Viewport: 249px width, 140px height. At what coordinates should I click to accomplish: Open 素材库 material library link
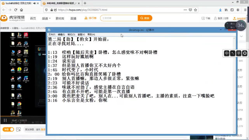coord(60,18)
